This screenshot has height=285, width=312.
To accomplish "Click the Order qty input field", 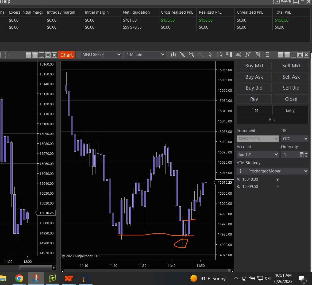I will (x=290, y=155).
